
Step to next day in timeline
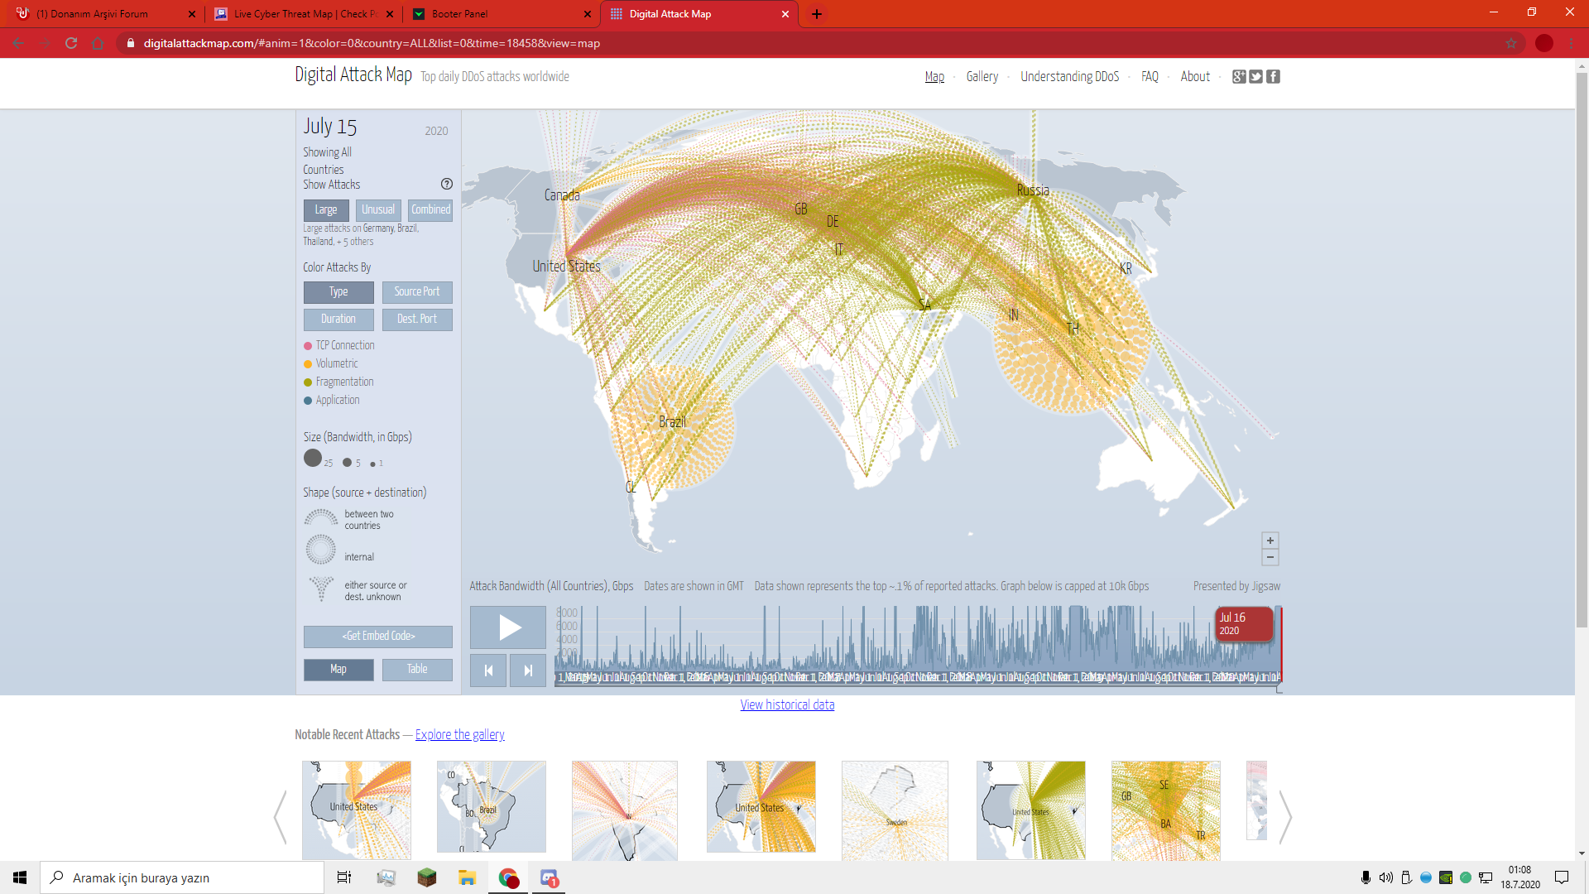pos(528,670)
